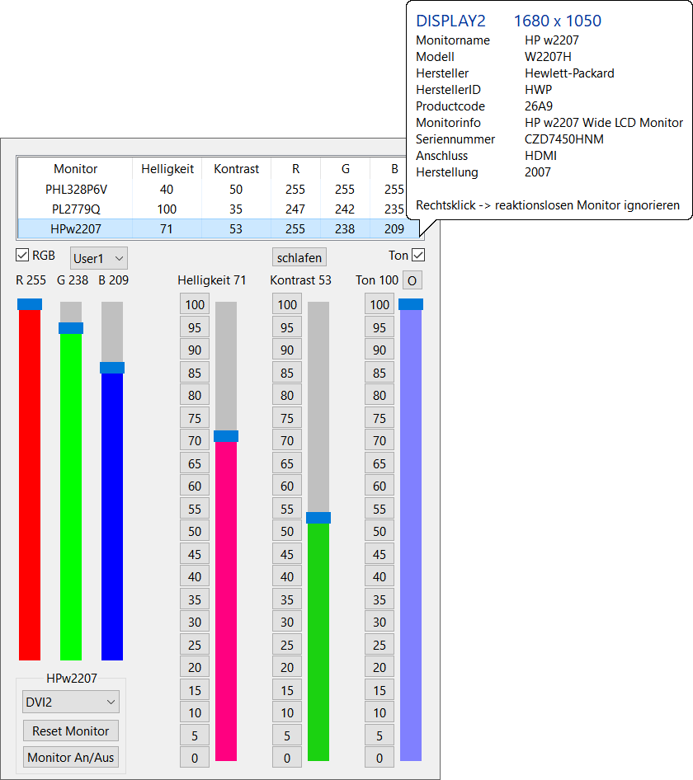Set Ton to 60 with preset button
This screenshot has height=780, width=693.
click(379, 486)
